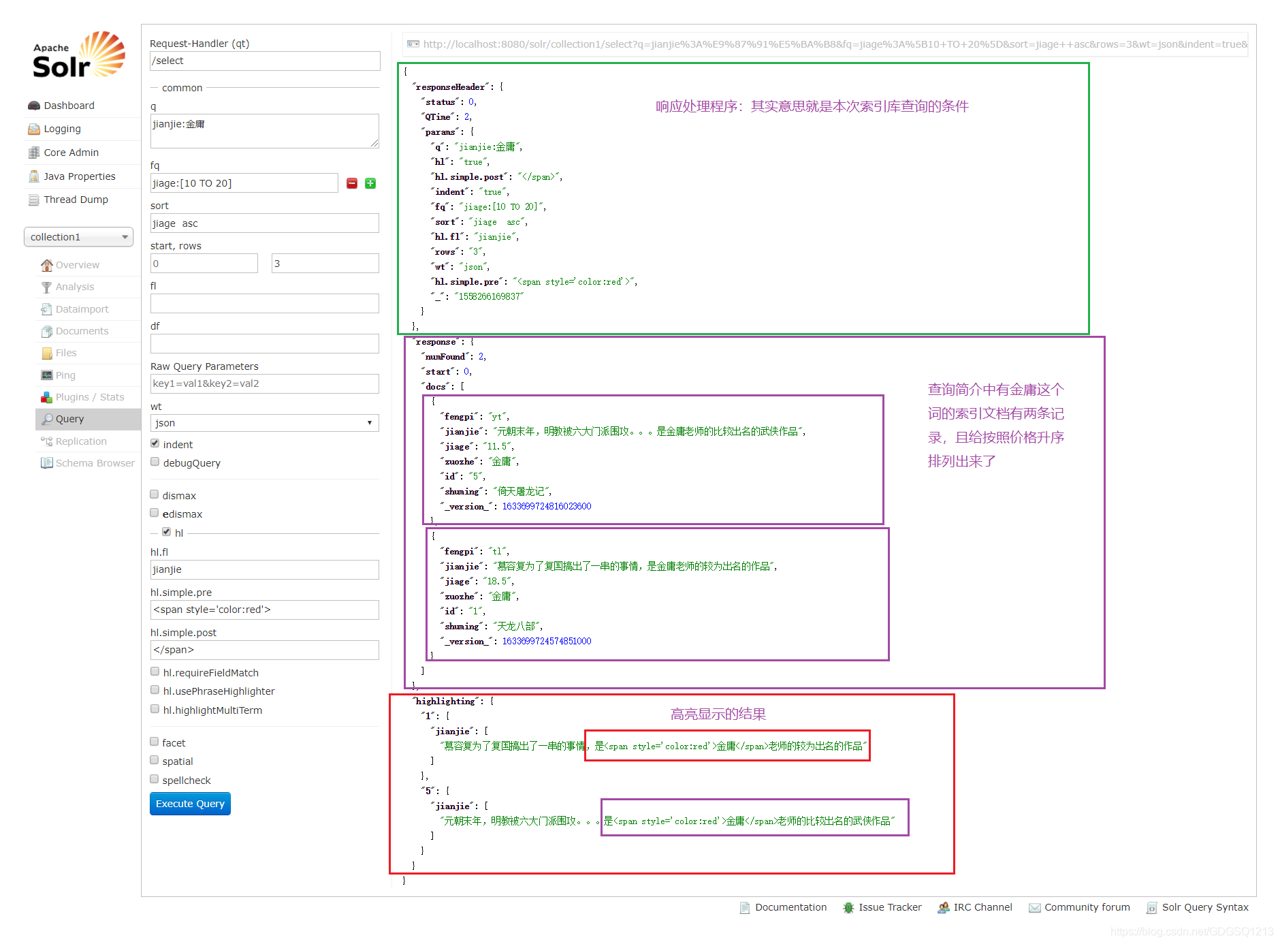This screenshot has width=1280, height=944.
Task: Open Thread Dump page
Action: [x=76, y=200]
